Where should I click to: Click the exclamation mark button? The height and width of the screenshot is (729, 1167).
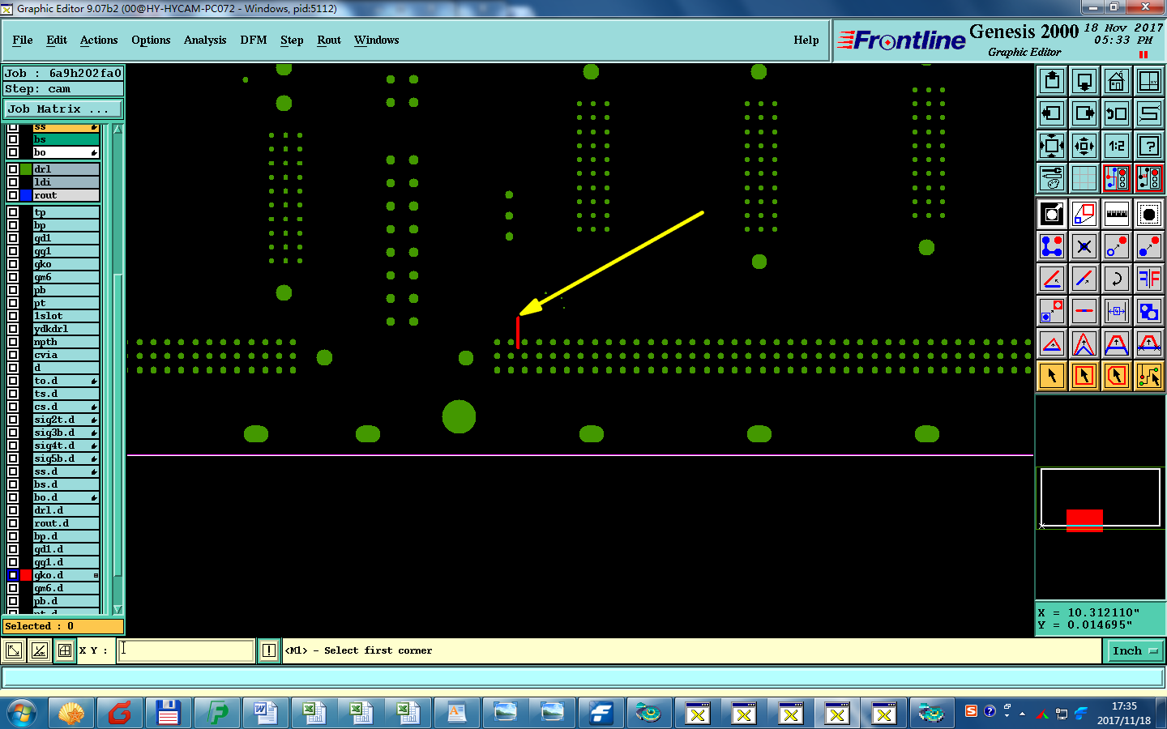(x=269, y=650)
